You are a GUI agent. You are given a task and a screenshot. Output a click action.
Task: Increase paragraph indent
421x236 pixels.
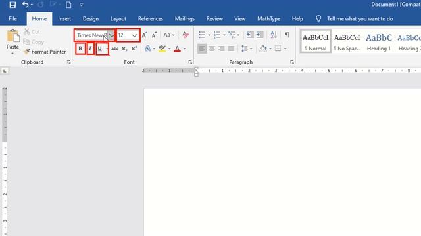click(x=260, y=35)
